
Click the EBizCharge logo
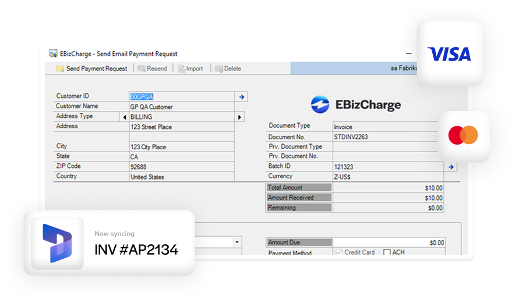(x=356, y=104)
